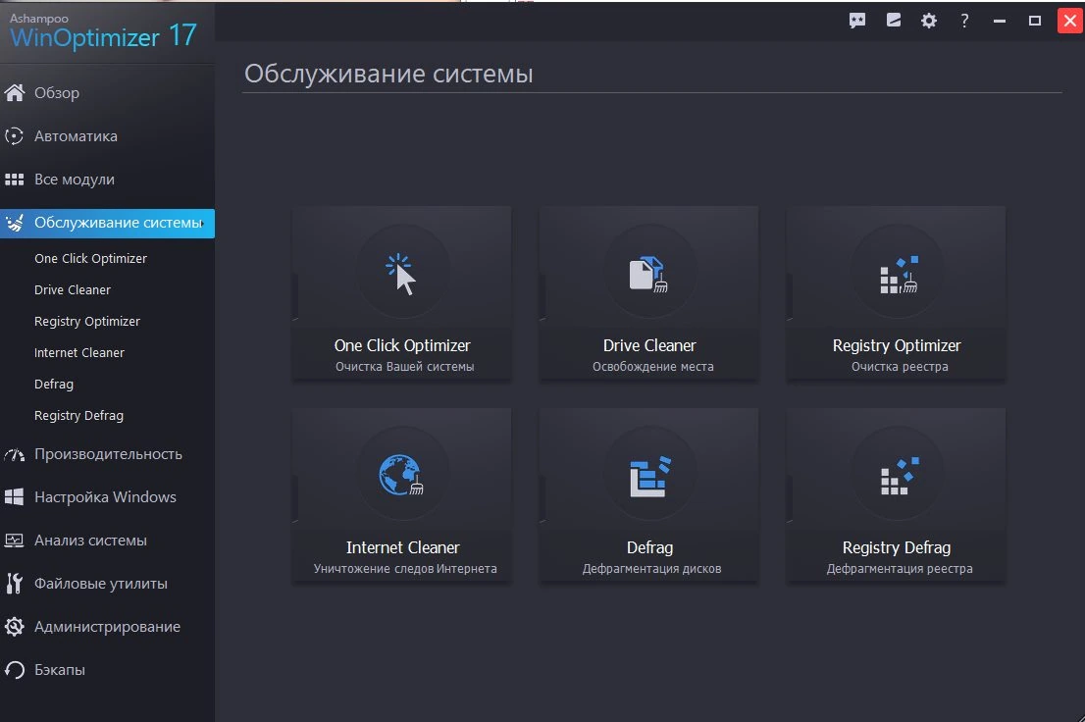Expand Анализ системы section
This screenshot has width=1085, height=722.
pyautogui.click(x=90, y=541)
